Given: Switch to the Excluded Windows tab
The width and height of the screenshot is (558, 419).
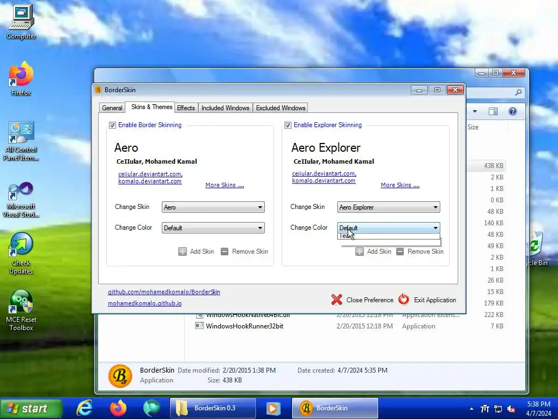Looking at the screenshot, I should tap(281, 108).
